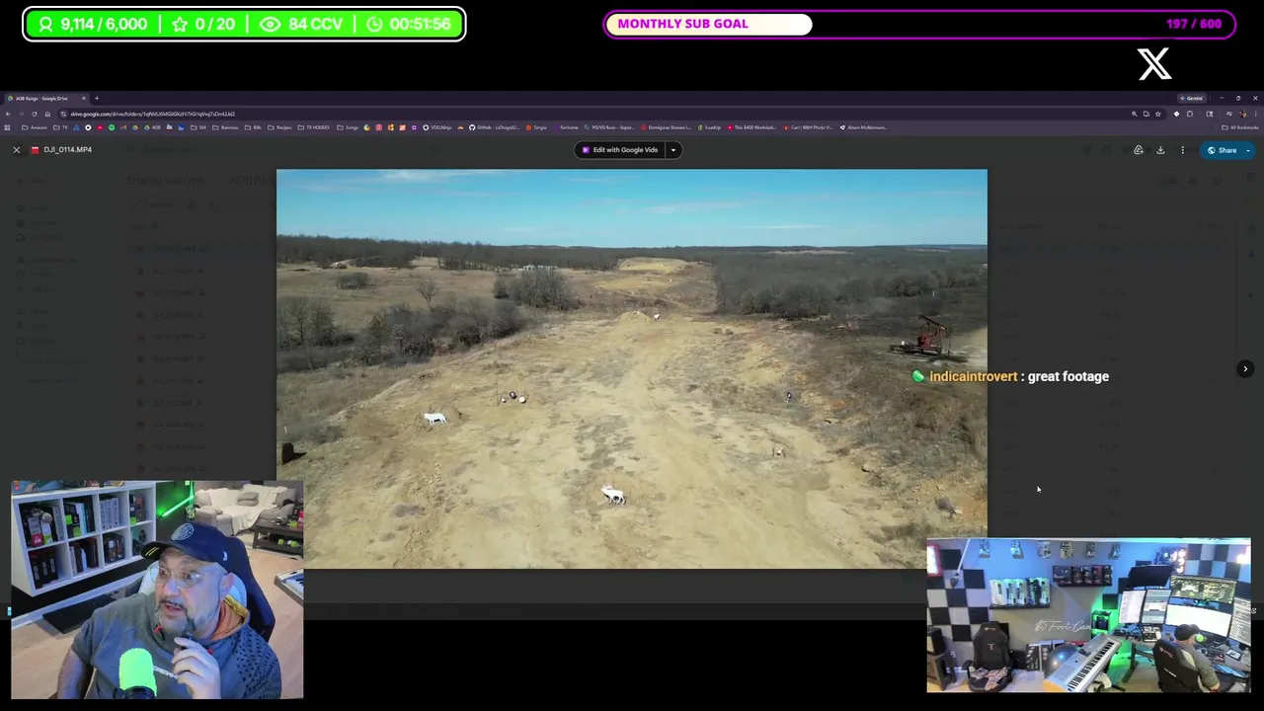
Task: Expand the Share button dropdown arrow
Action: 1249,150
